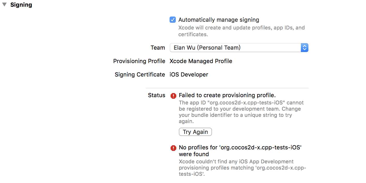The width and height of the screenshot is (366, 183).
Task: Click the Xcode will create and update profiles note
Action: (x=241, y=31)
